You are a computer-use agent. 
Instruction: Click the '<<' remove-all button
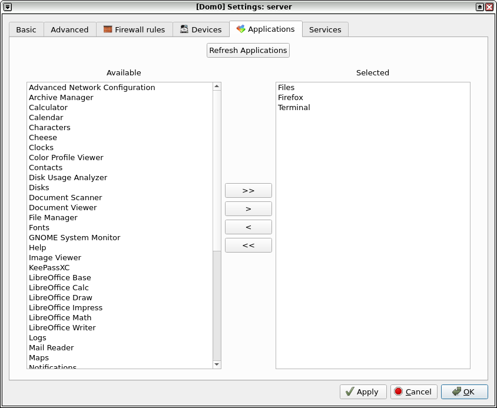248,245
